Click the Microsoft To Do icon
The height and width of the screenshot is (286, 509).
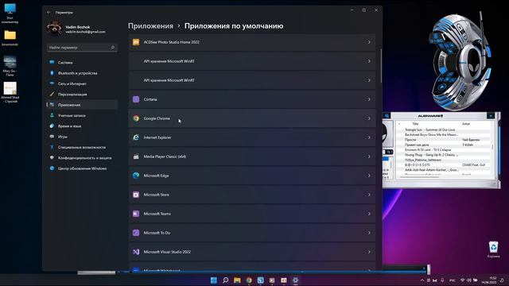coord(136,233)
